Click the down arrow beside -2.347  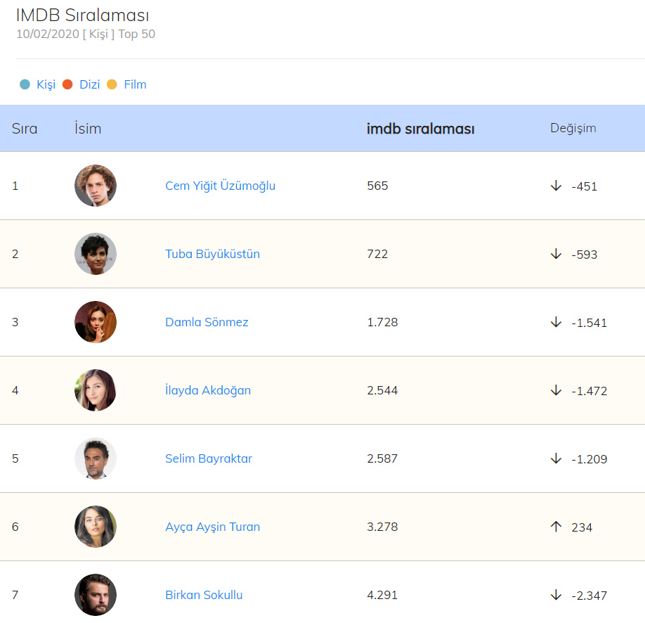click(556, 595)
